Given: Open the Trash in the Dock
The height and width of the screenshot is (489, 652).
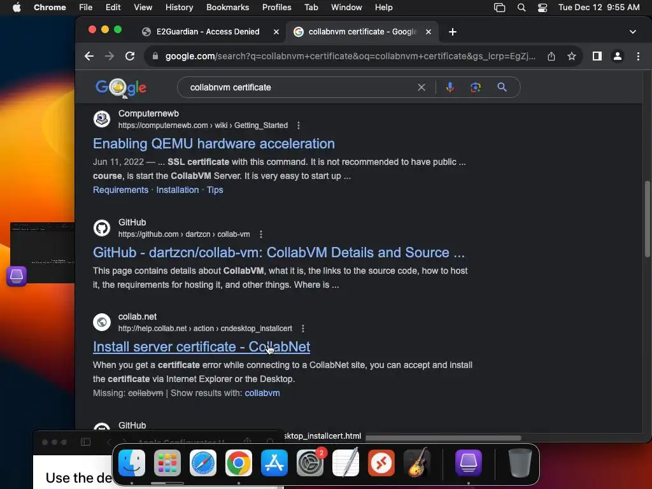Looking at the screenshot, I should (520, 463).
